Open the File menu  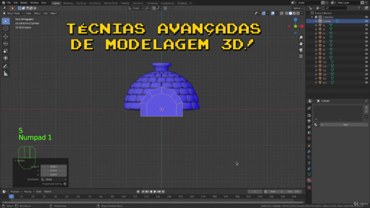(x=9, y=3)
